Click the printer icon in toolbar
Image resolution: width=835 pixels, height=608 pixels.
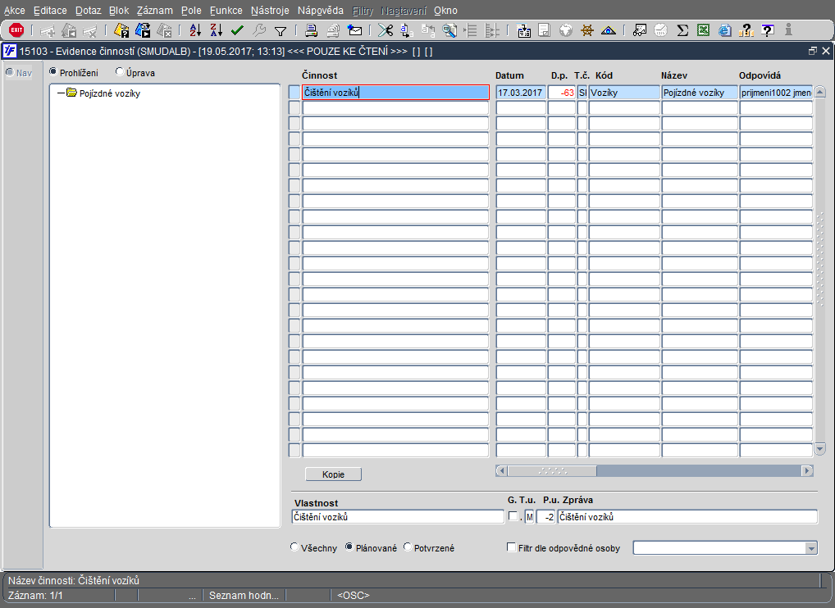(312, 30)
